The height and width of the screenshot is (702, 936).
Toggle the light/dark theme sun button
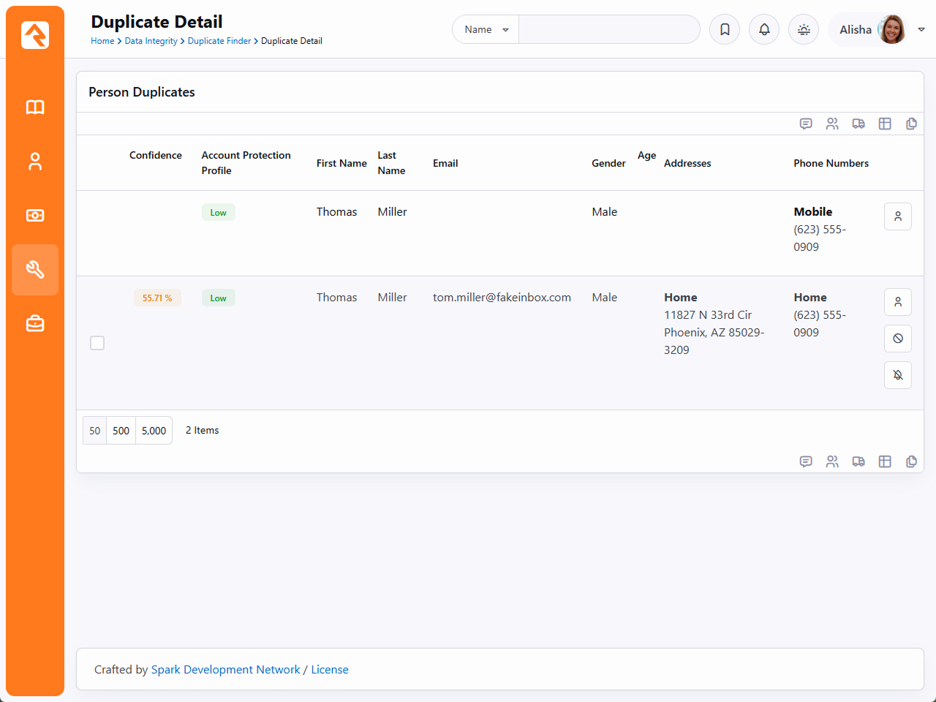(x=804, y=29)
